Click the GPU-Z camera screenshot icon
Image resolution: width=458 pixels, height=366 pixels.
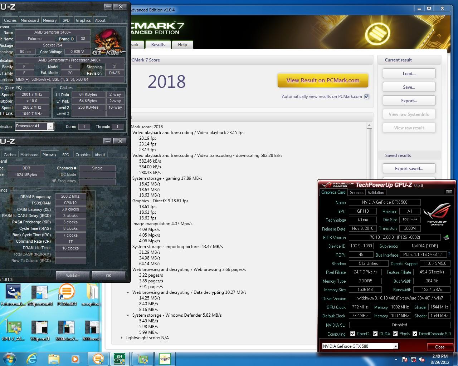(x=449, y=192)
